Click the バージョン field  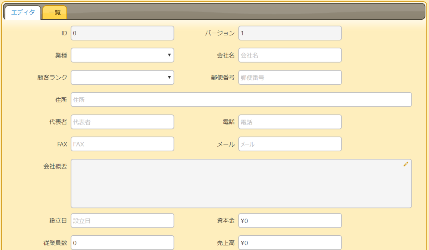coord(290,33)
